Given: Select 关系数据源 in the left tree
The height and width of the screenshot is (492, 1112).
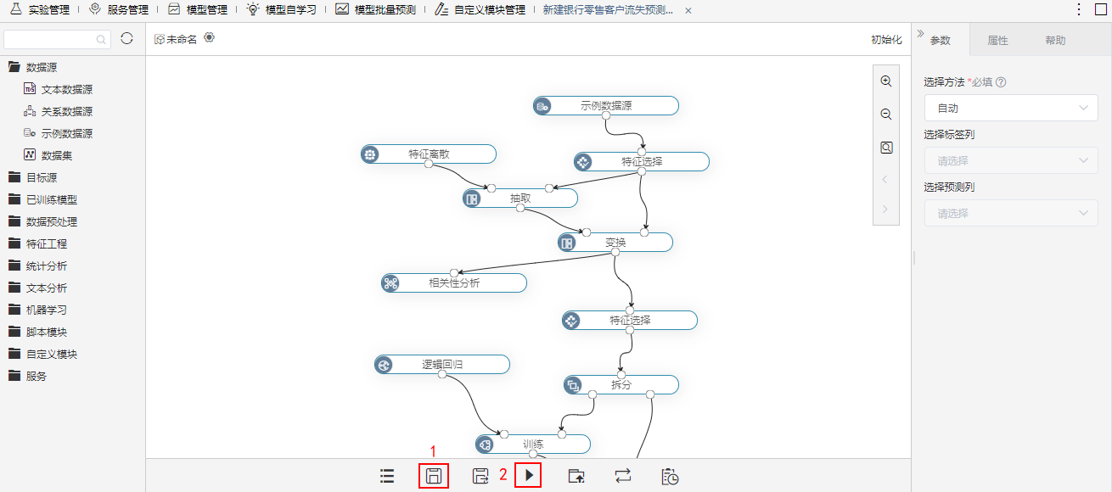Looking at the screenshot, I should pos(58,111).
